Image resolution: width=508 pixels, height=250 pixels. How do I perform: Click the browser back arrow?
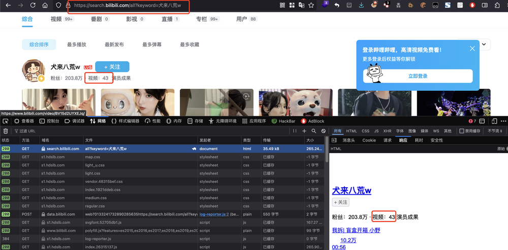pyautogui.click(x=8, y=5)
